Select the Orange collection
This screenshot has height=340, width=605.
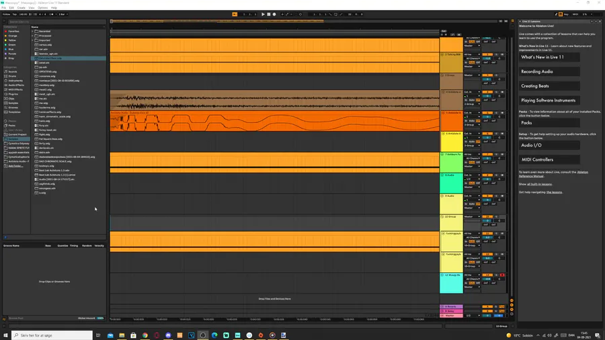[13, 36]
